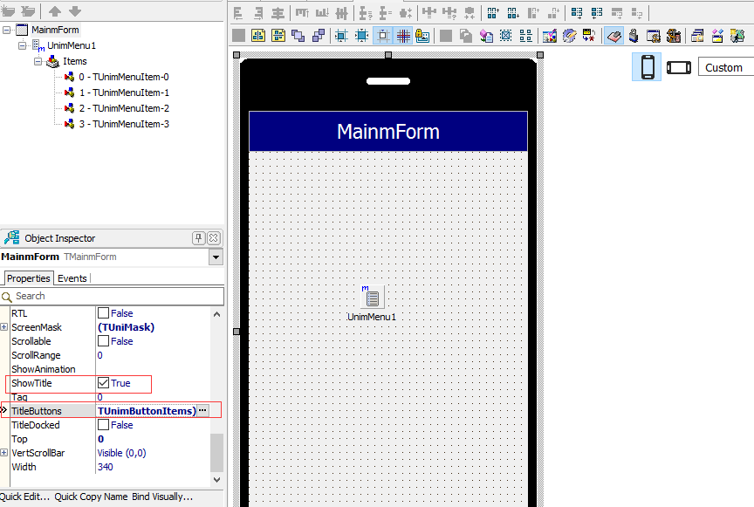Click the copy component with pink gem icon
The image size is (754, 507).
(486, 36)
